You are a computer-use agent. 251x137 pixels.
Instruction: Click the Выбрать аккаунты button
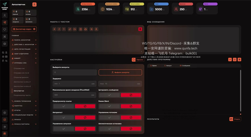[120, 73]
